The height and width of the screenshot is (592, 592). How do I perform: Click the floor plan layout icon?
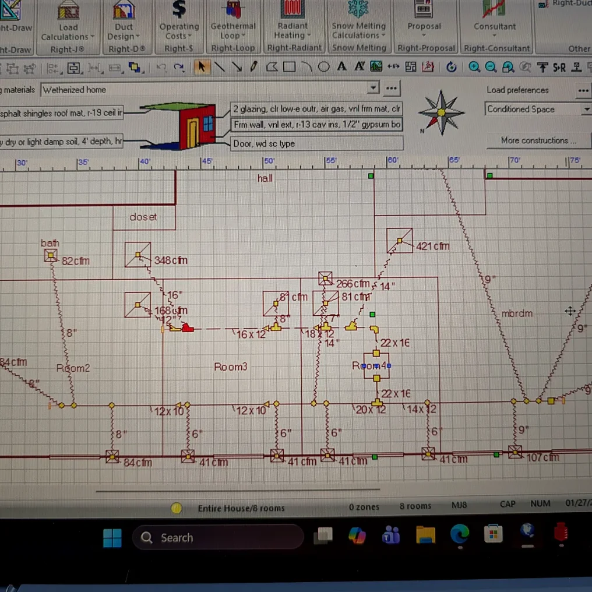[410, 67]
